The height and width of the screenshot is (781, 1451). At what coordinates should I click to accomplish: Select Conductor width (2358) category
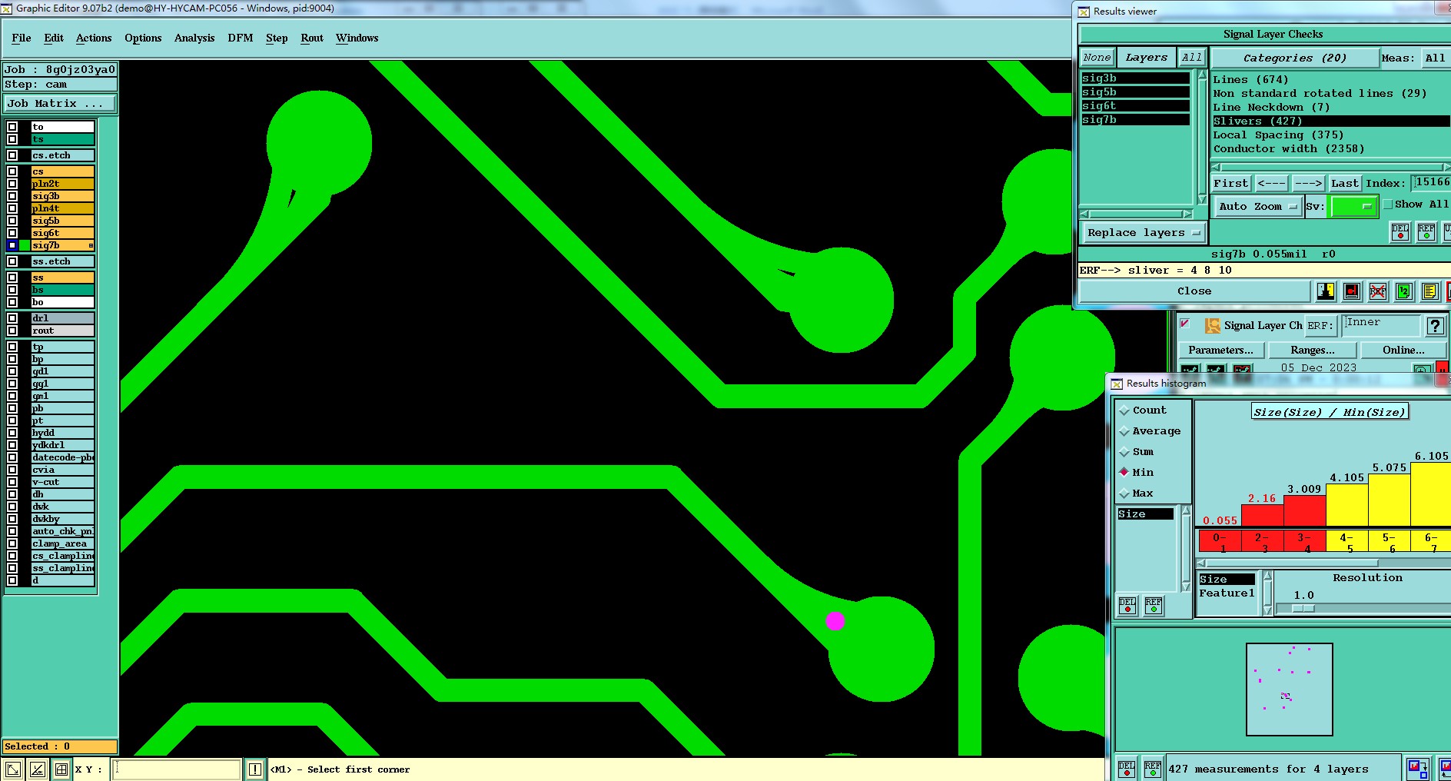[1289, 149]
